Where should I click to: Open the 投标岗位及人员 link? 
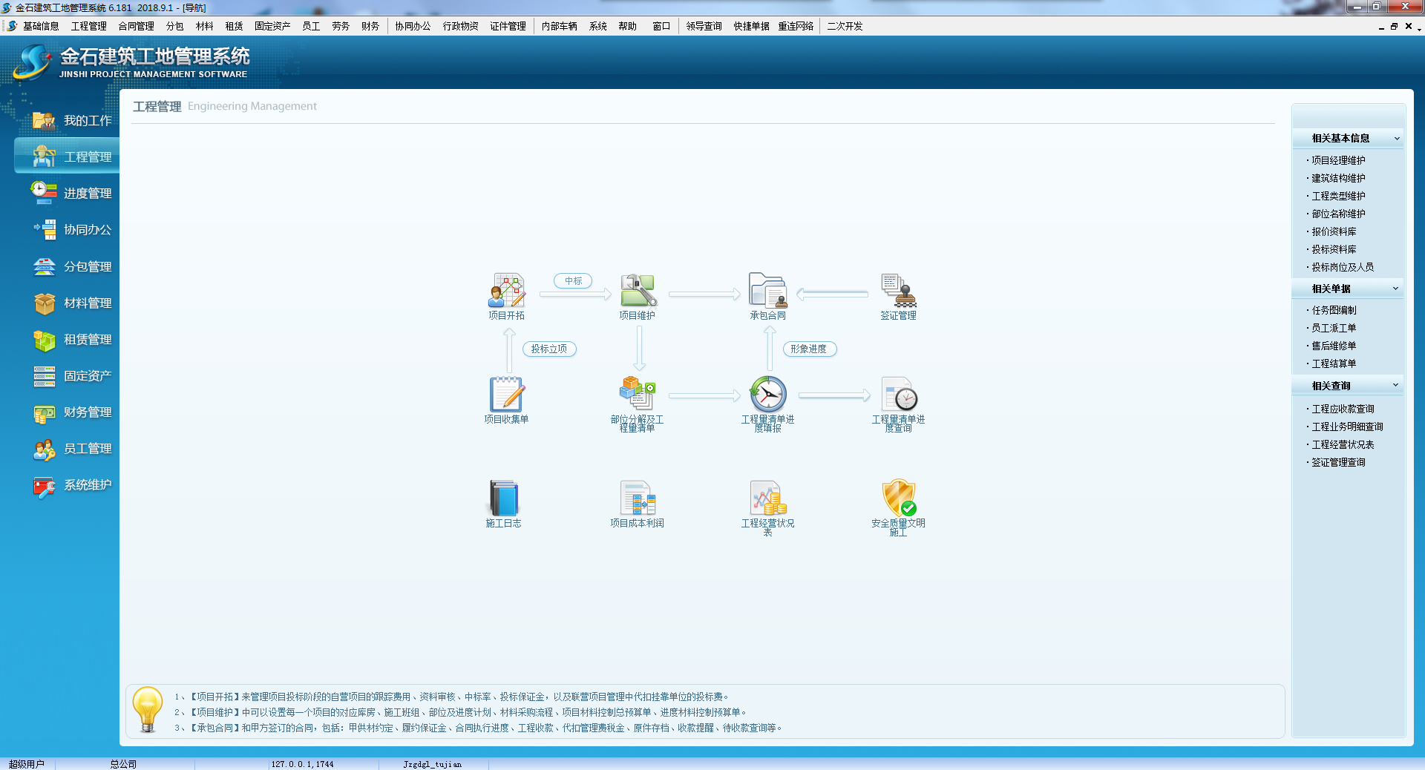(1343, 267)
